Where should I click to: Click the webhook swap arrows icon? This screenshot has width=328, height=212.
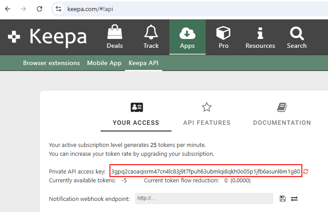click(294, 199)
